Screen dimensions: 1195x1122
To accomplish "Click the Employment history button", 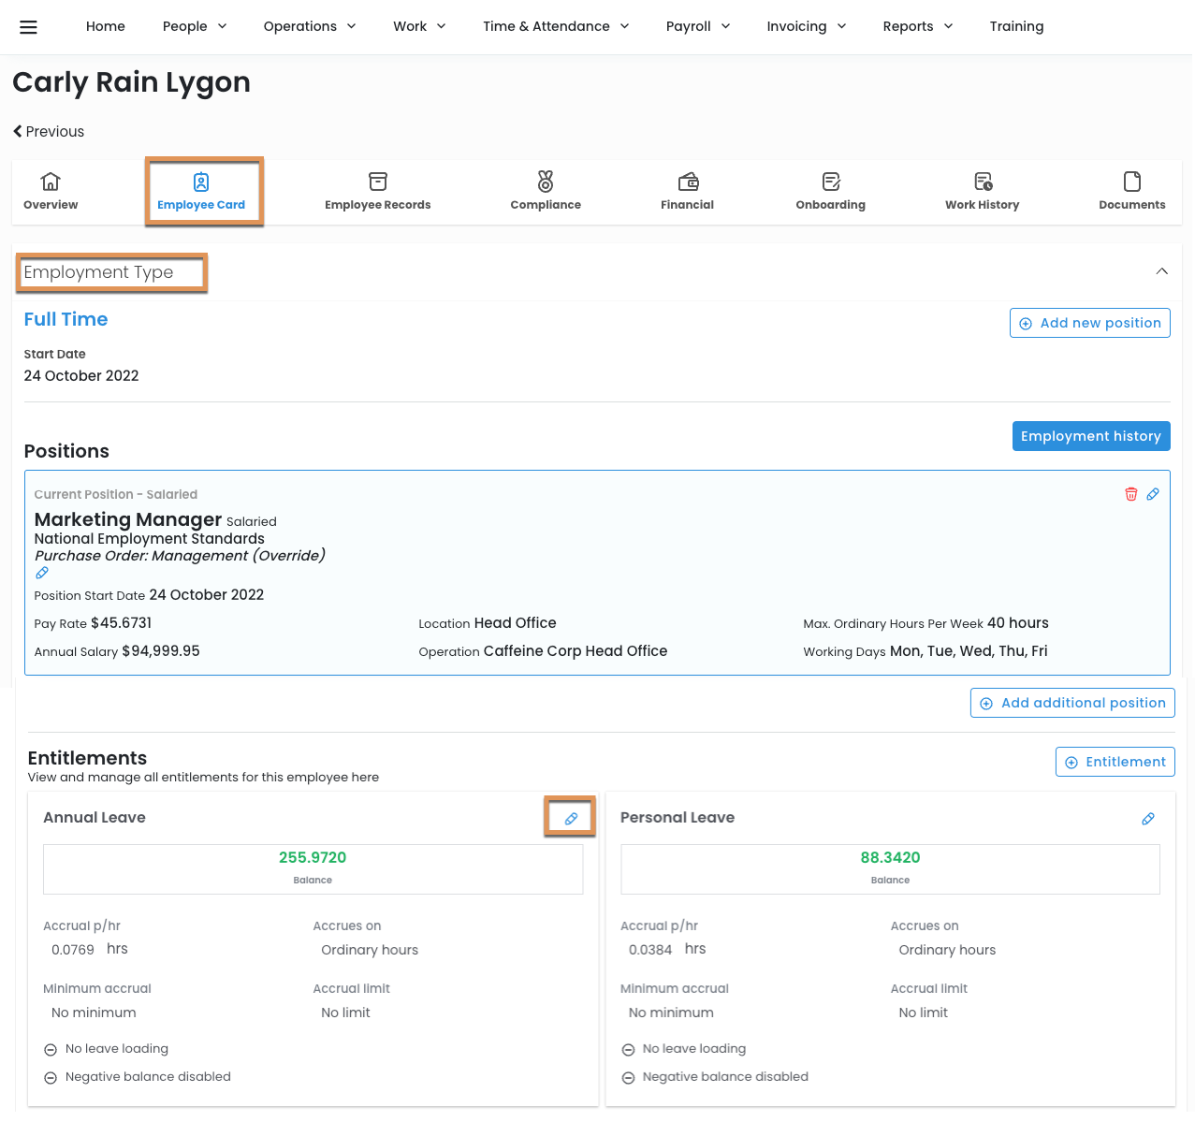I will click(1090, 436).
